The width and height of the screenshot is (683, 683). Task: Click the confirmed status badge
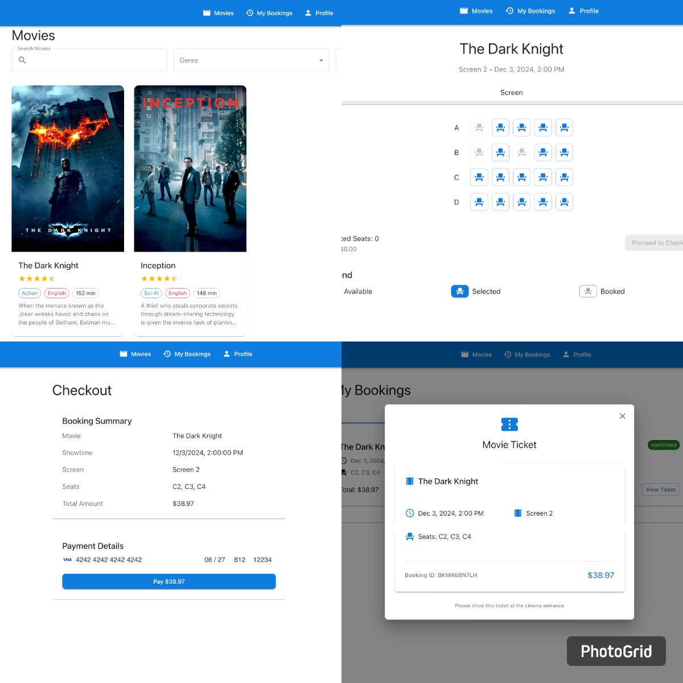(663, 445)
